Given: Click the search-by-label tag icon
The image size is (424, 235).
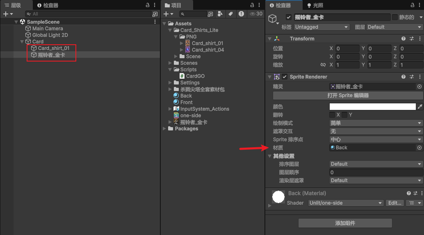Looking at the screenshot, I should [231, 14].
